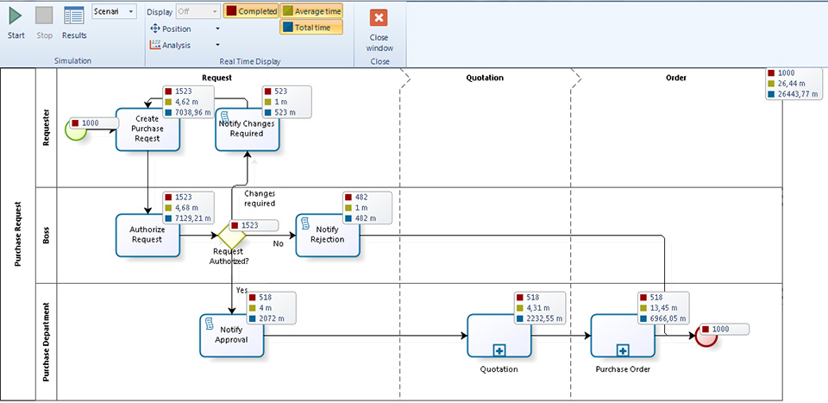This screenshot has height=403, width=828.
Task: Select the Create Purchase Request task
Action: (147, 129)
